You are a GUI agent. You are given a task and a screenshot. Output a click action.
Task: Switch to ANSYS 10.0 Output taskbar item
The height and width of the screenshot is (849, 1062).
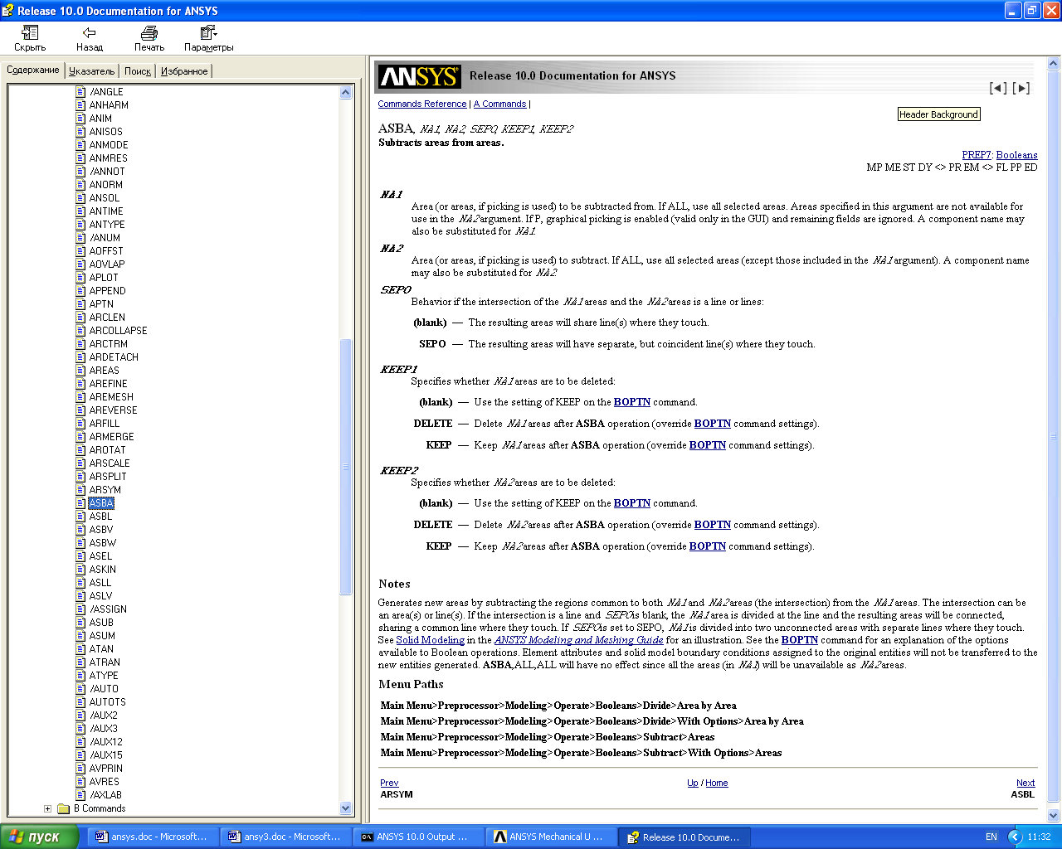tap(417, 837)
